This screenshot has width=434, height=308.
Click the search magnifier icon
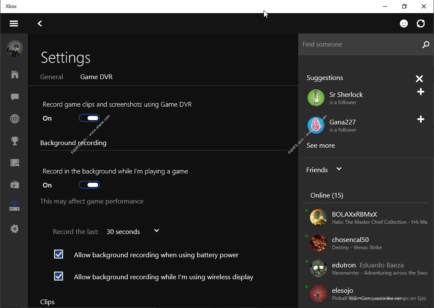(x=426, y=44)
